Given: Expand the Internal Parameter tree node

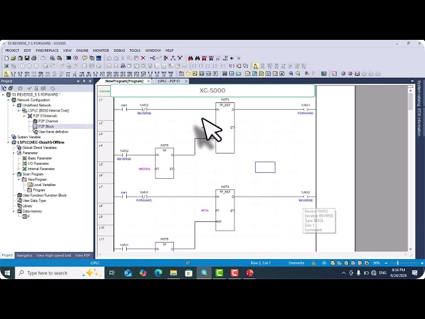Looking at the screenshot, I should (x=19, y=169).
